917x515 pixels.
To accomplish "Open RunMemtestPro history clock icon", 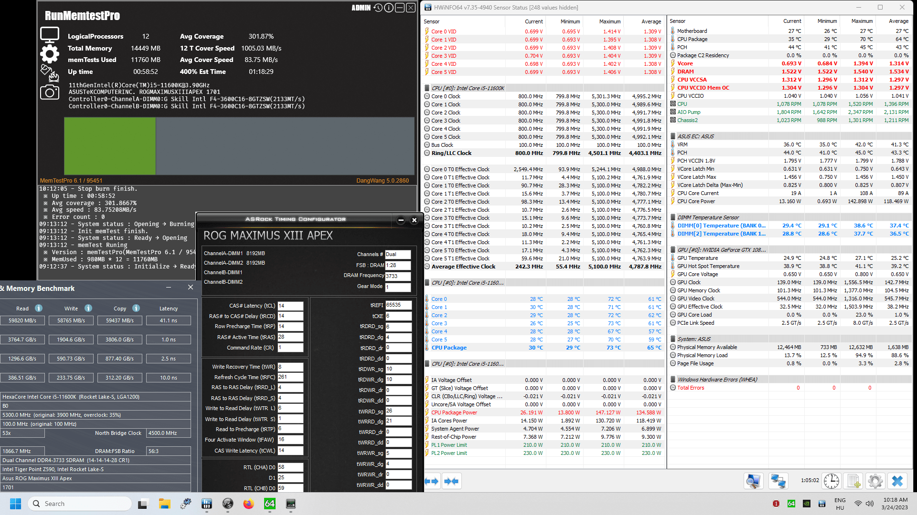I will click(x=378, y=8).
